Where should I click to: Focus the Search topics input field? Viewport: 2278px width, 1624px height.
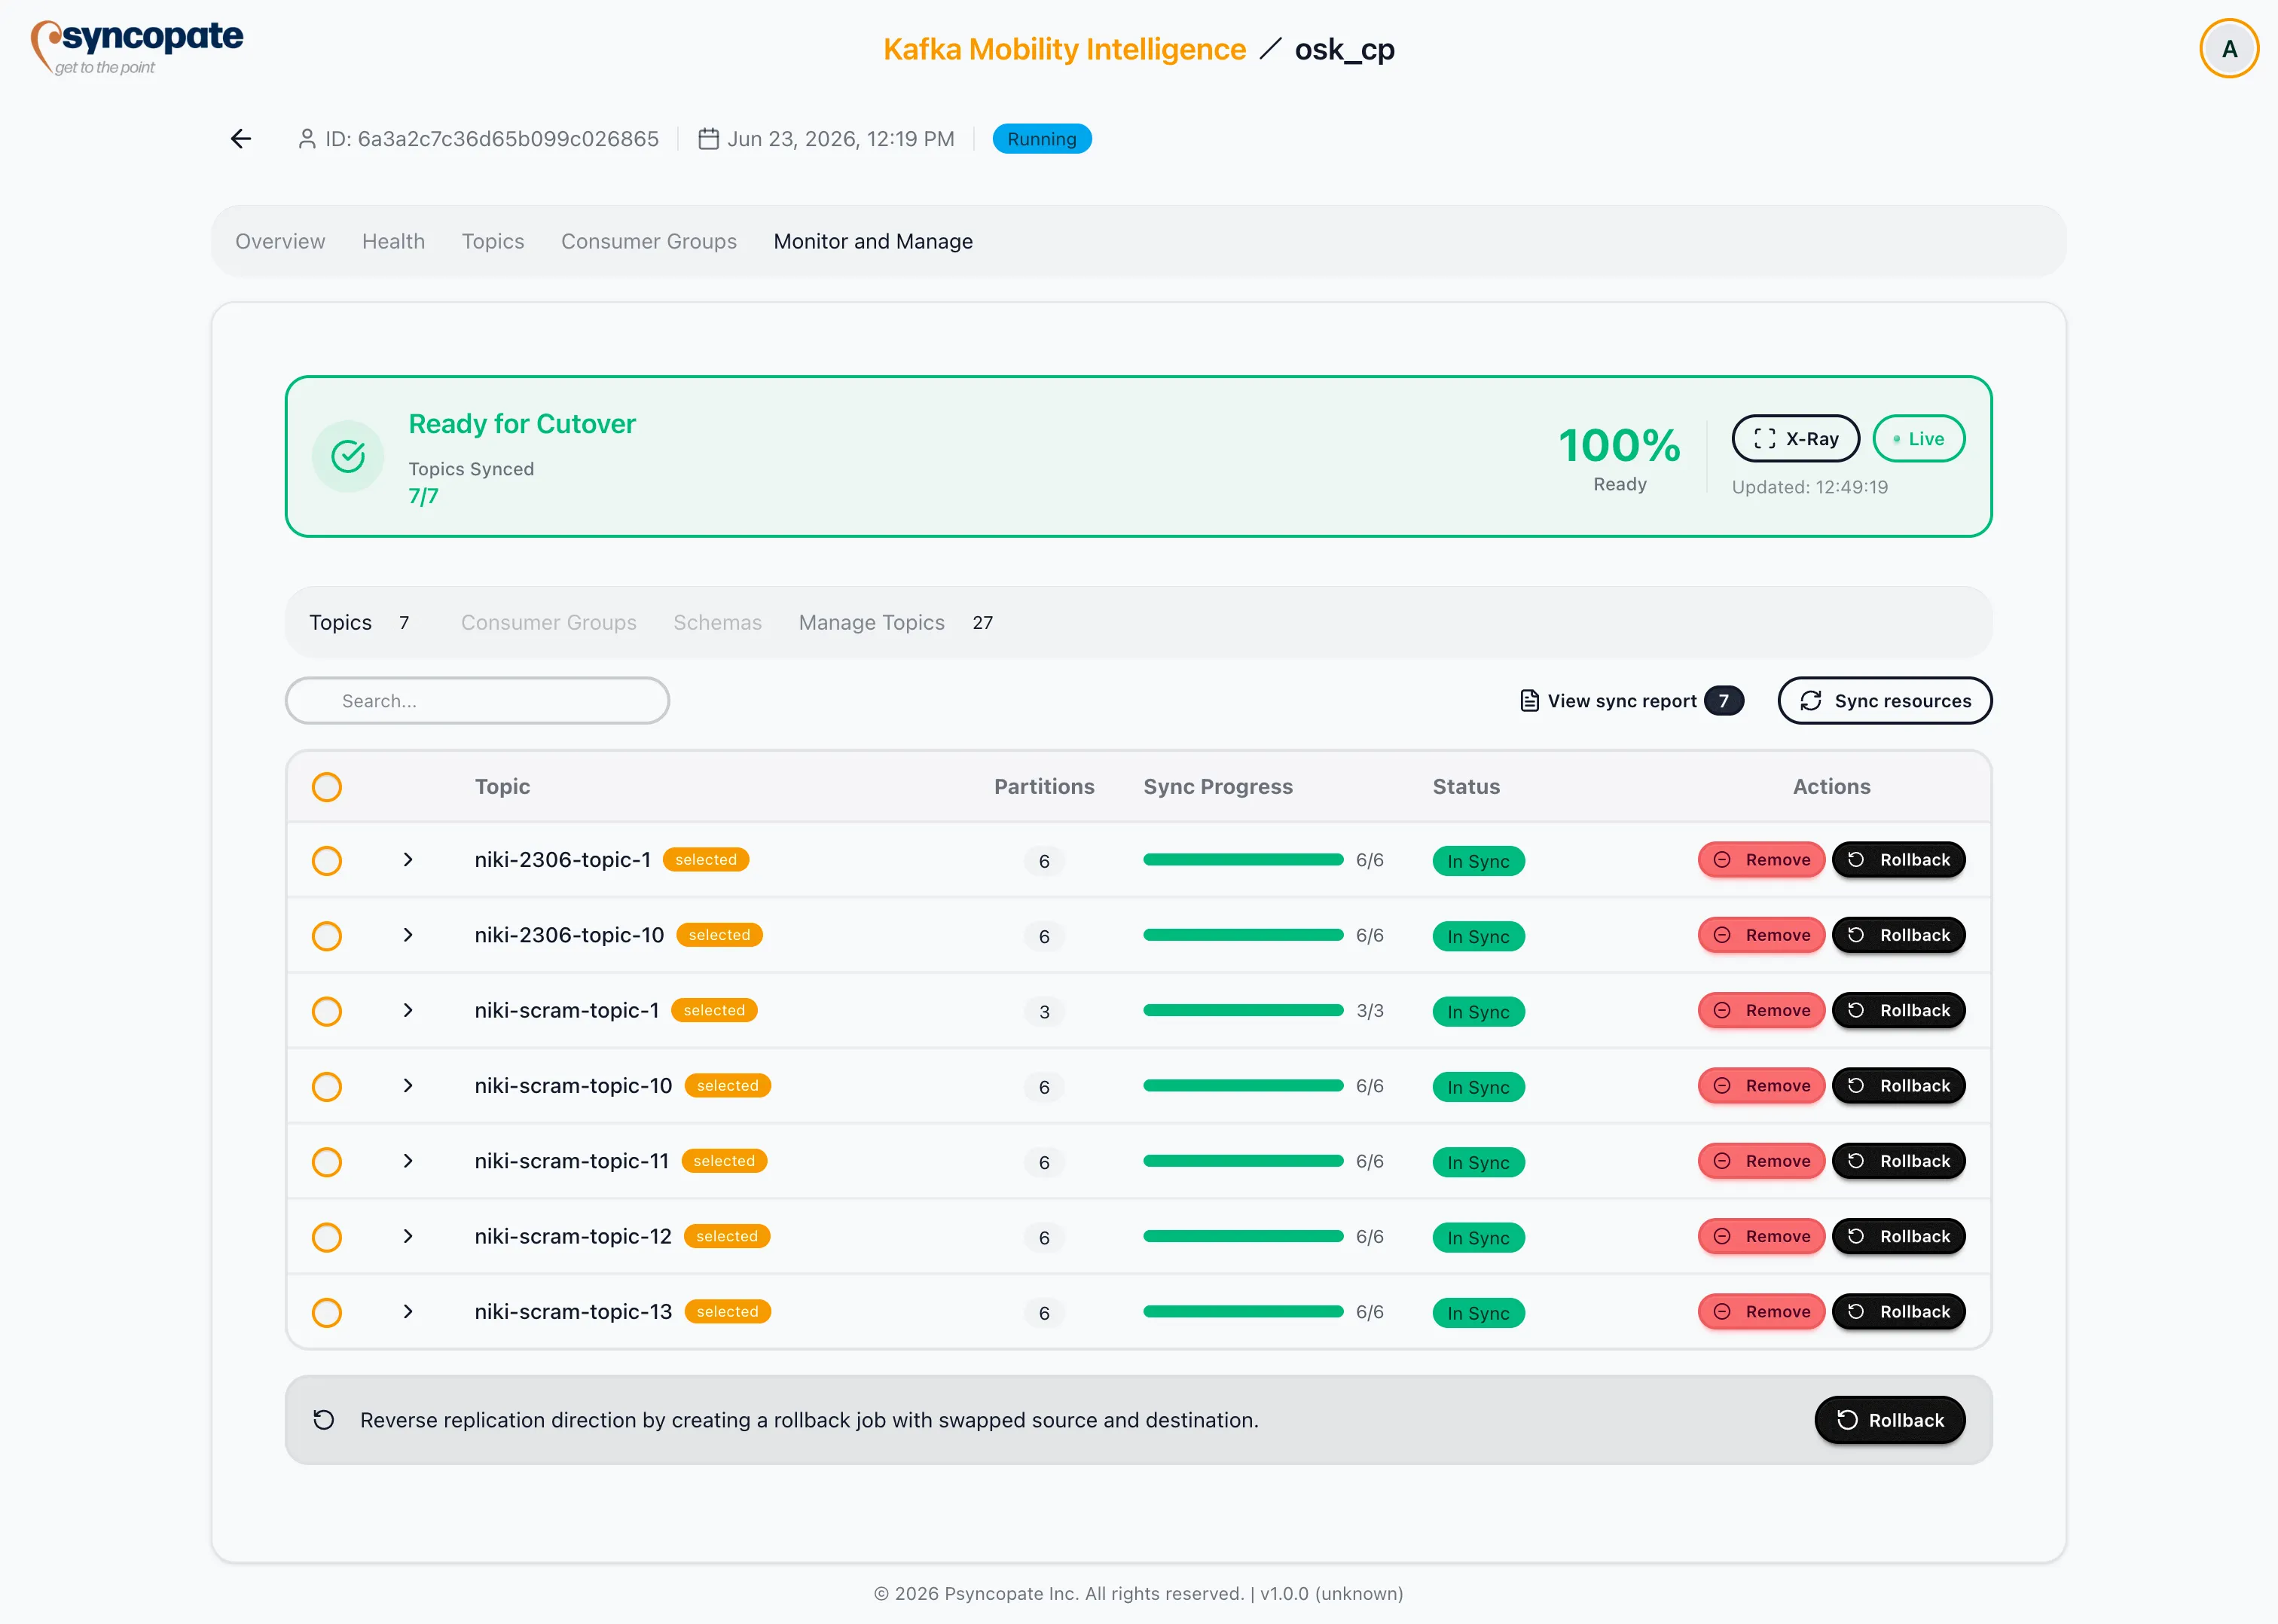pos(477,701)
